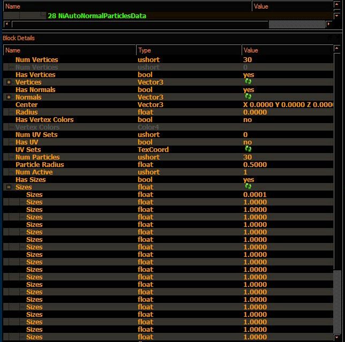
Task: Select the Center row name
Action: [26, 104]
